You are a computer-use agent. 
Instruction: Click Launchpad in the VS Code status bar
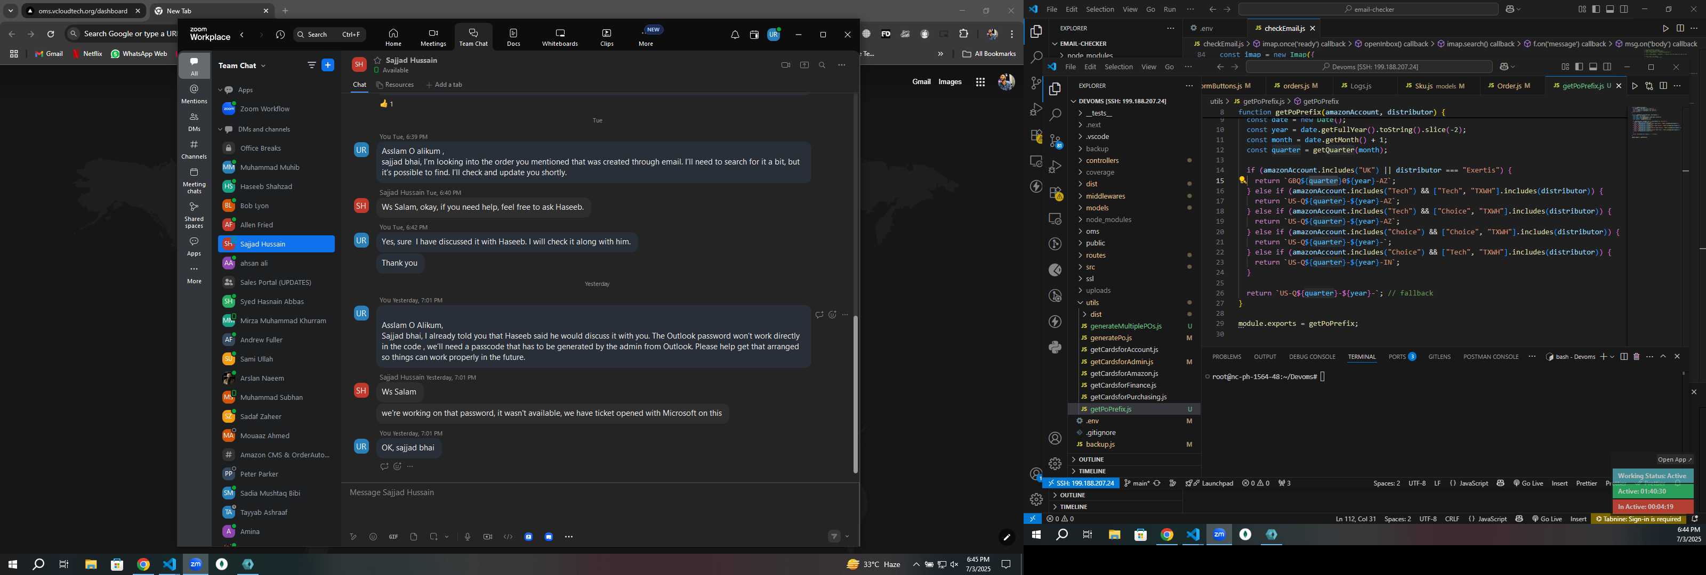1210,483
